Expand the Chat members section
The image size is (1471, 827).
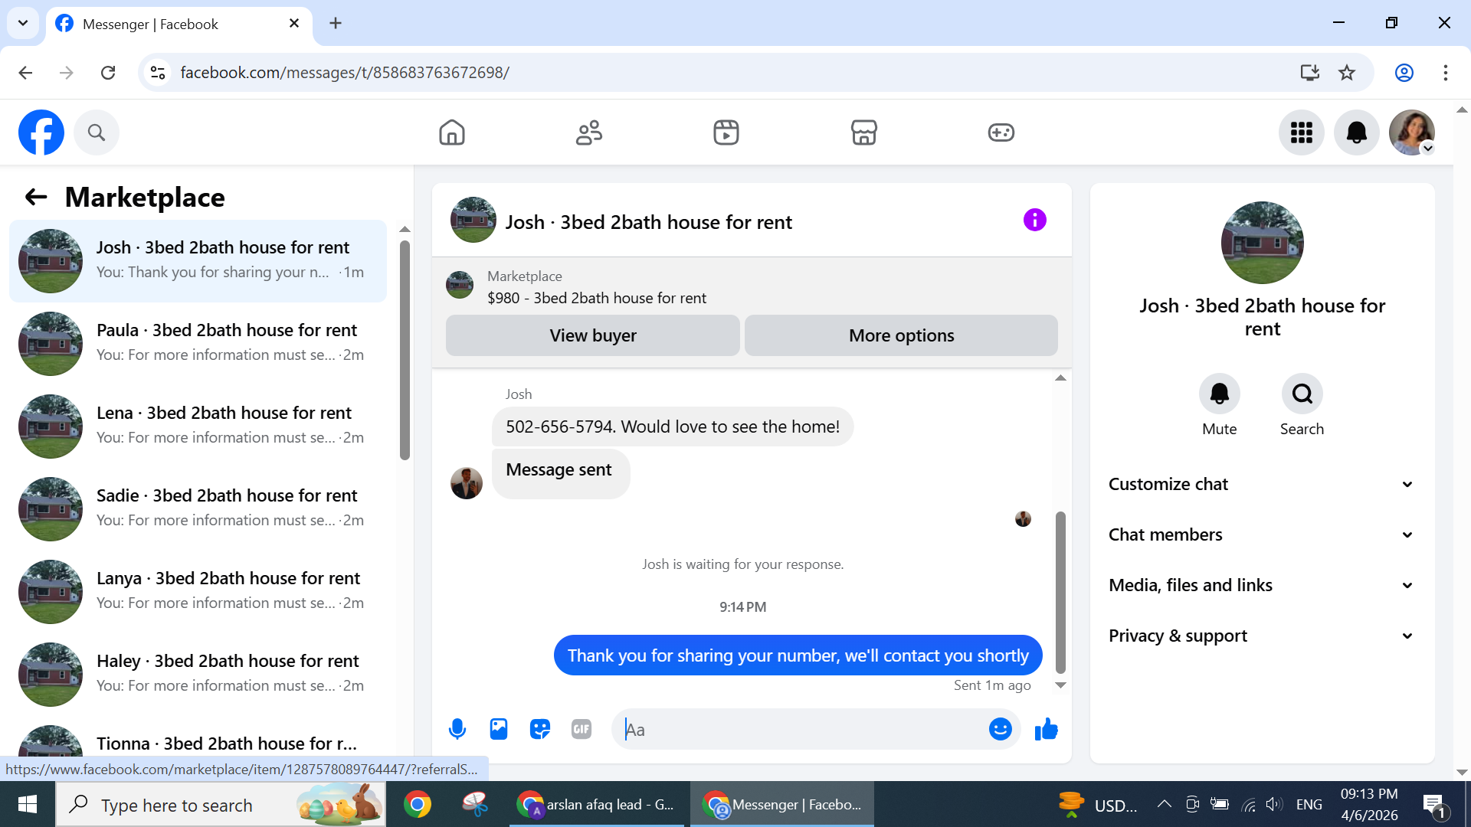(1262, 534)
